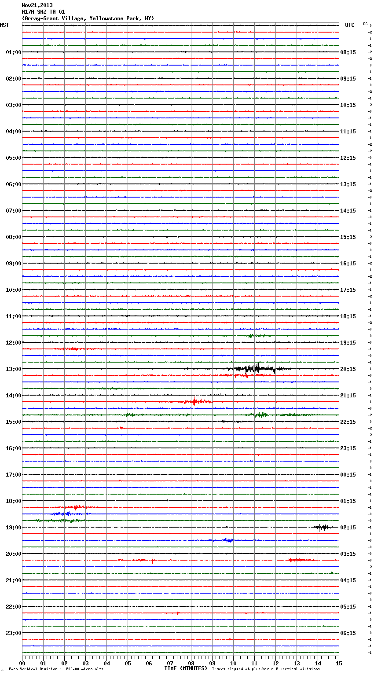Select the 02:00 MST row label
The image size is (374, 675).
[13, 79]
